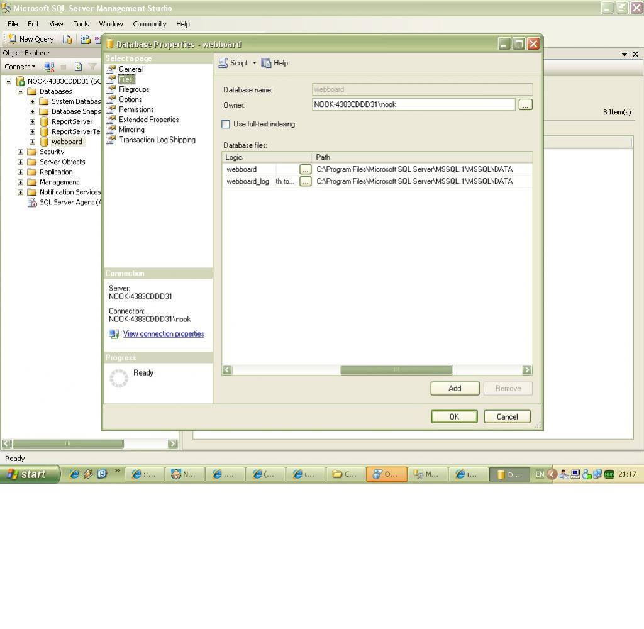Open the File menu
Image resolution: width=644 pixels, height=629 pixels.
pyautogui.click(x=13, y=24)
